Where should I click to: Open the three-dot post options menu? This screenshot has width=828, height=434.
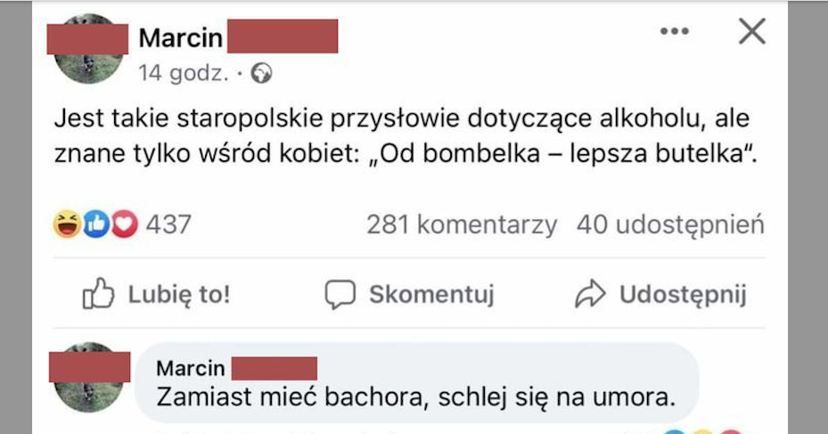pyautogui.click(x=674, y=32)
